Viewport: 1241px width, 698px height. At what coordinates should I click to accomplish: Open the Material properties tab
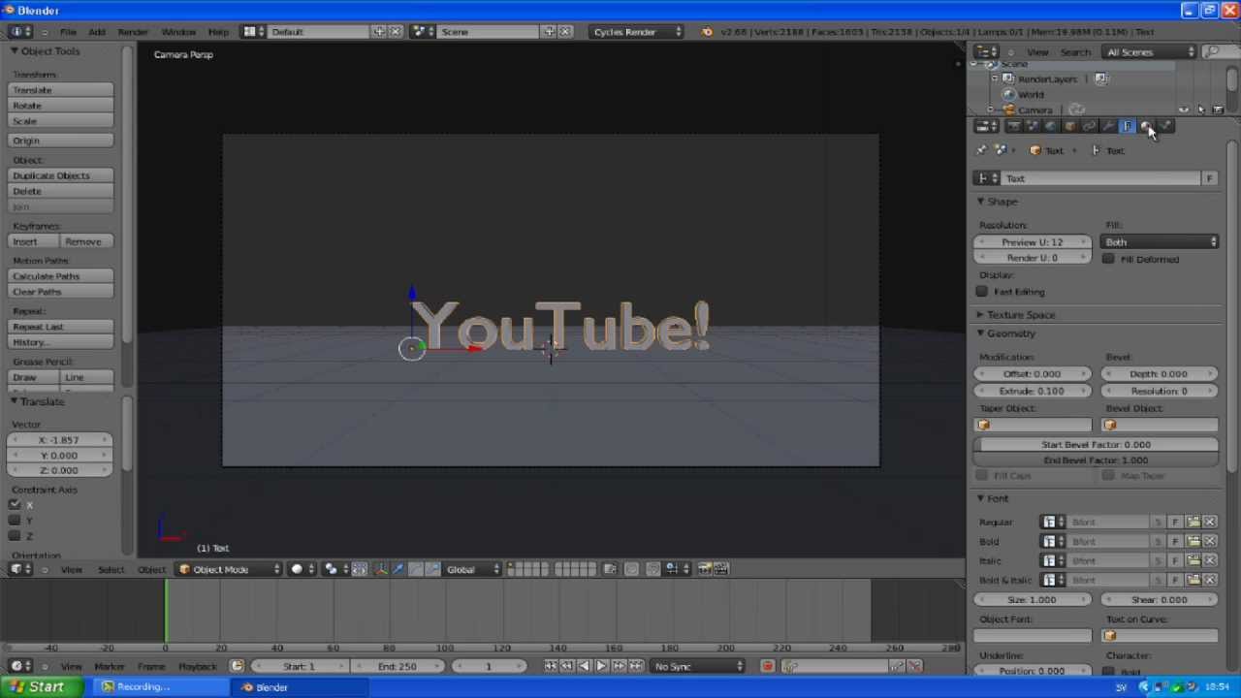click(x=1146, y=126)
